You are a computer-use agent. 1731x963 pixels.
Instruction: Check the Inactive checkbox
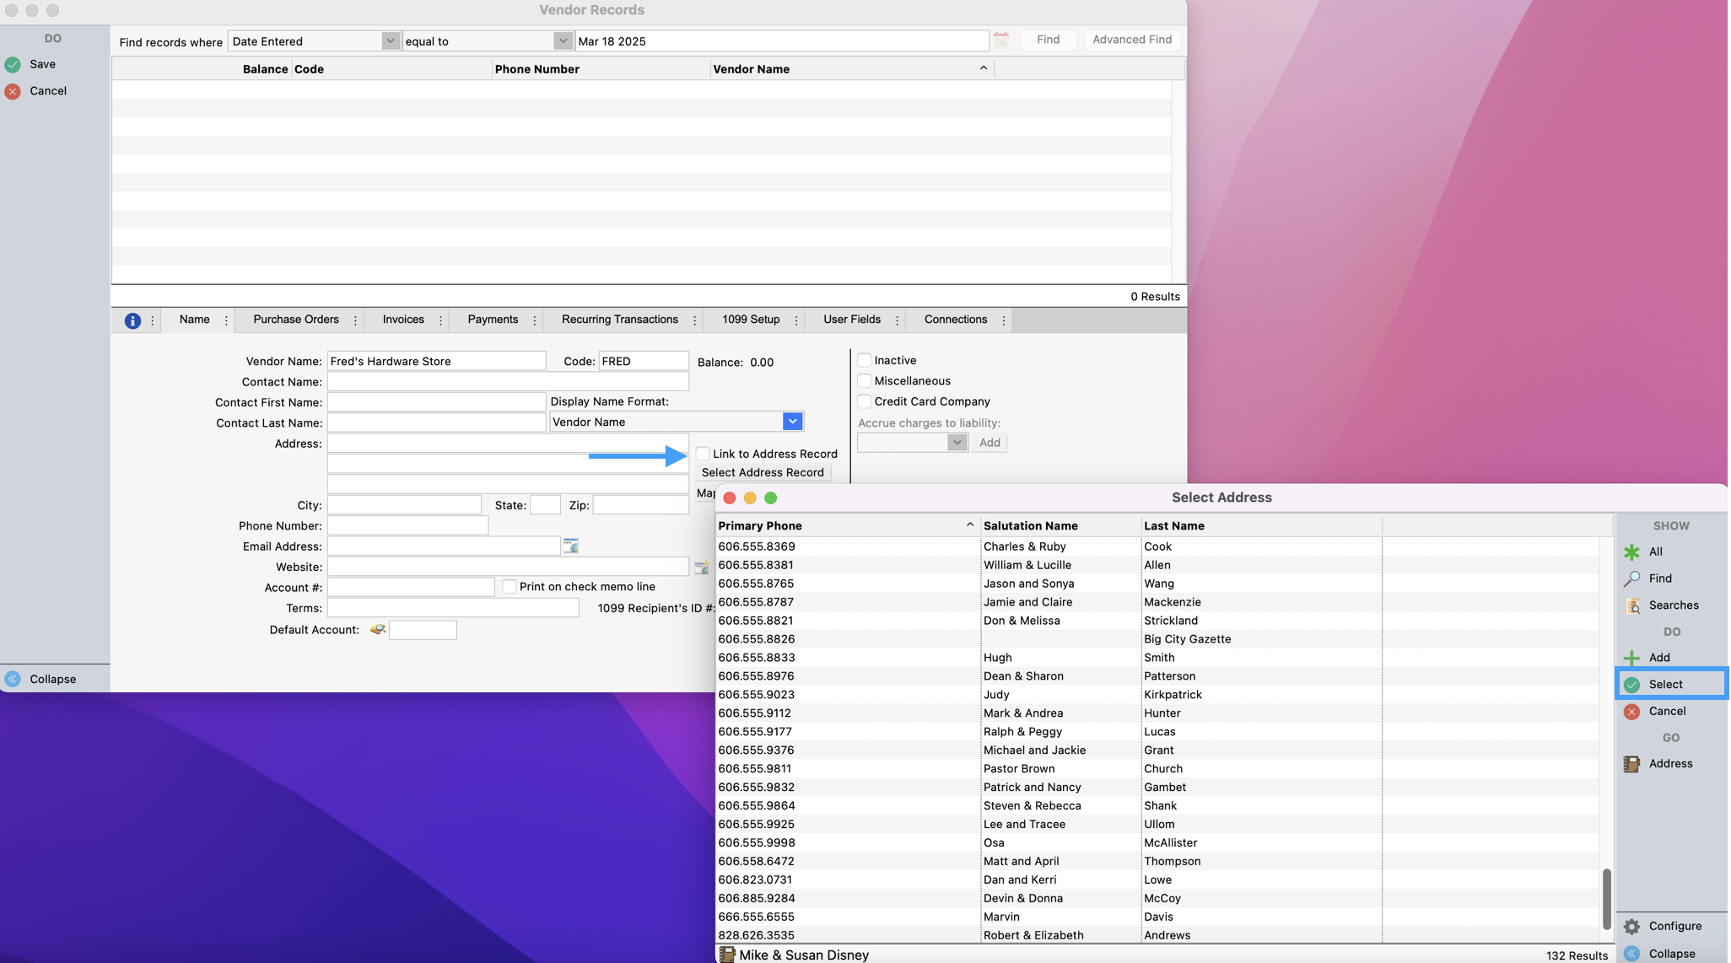point(864,360)
